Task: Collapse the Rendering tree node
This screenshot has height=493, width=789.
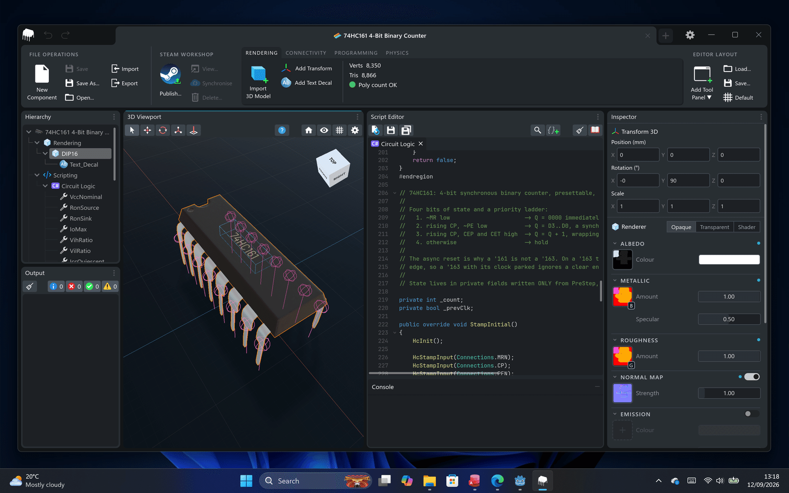Action: click(37, 143)
